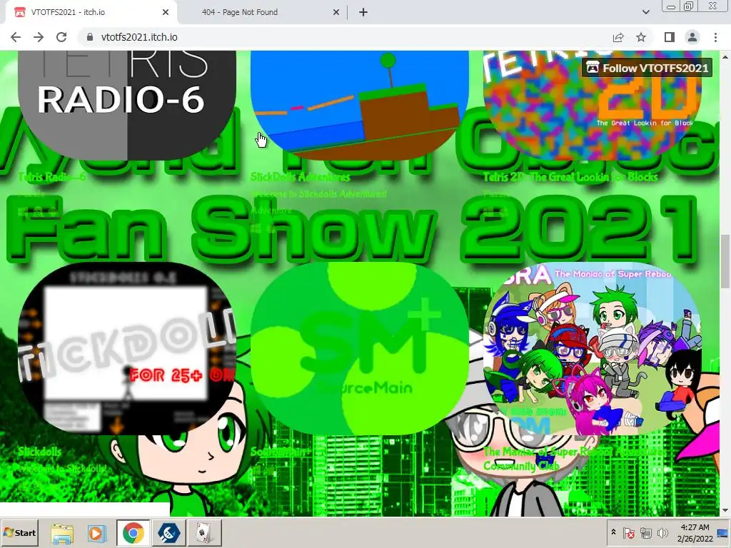The height and width of the screenshot is (548, 731).
Task: Open the network status tray icon
Action: click(645, 532)
